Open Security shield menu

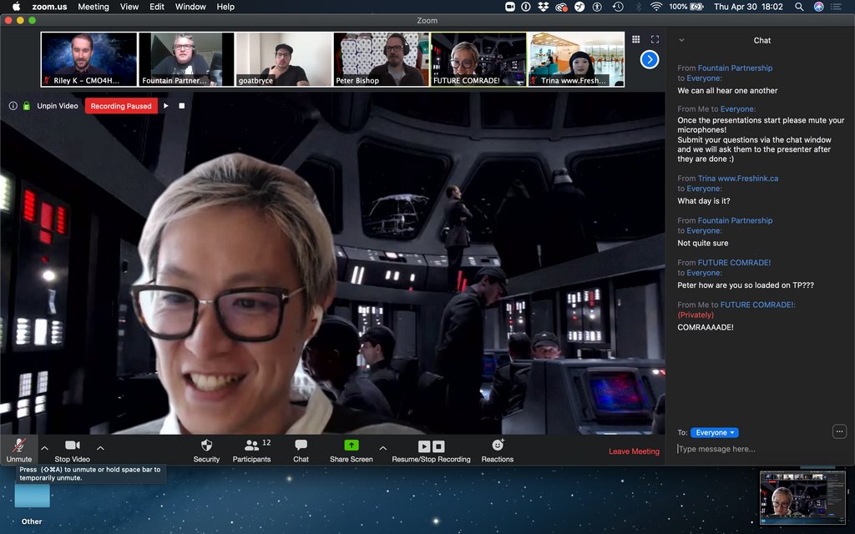point(207,450)
